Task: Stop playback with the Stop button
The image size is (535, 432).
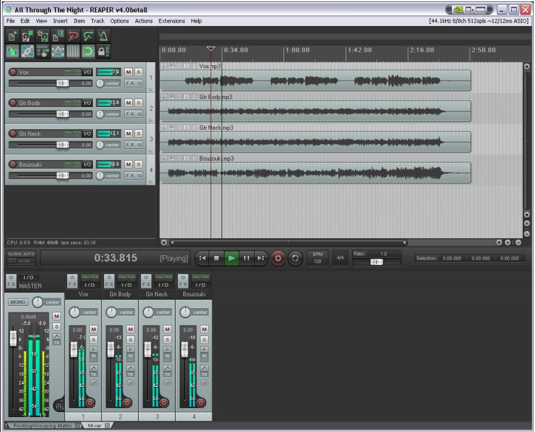Action: point(216,258)
